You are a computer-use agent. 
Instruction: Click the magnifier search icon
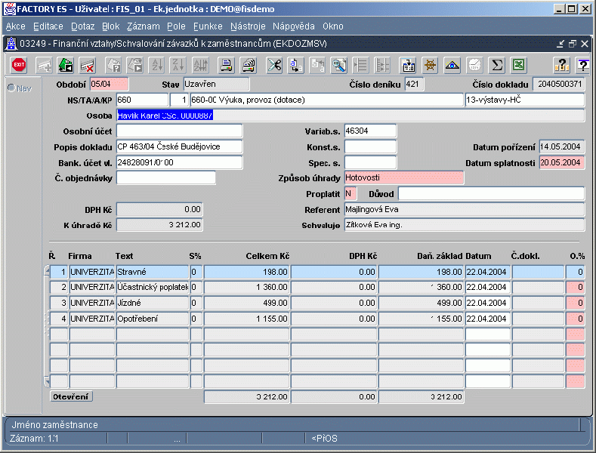click(x=339, y=65)
